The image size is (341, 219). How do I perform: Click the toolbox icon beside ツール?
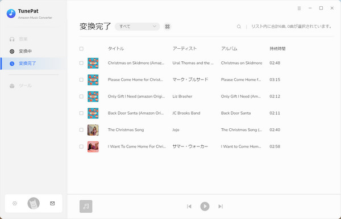12,86
